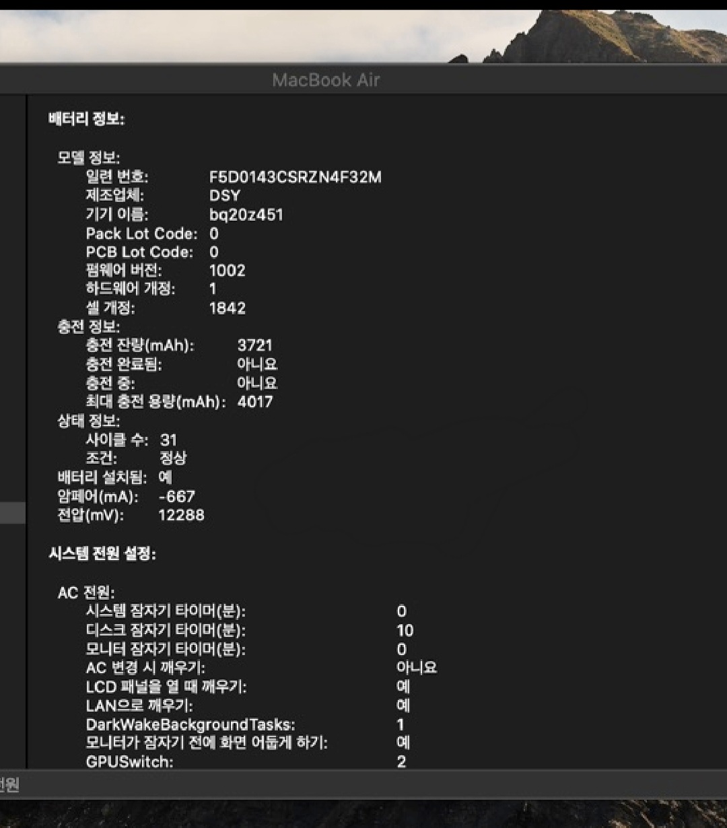727x828 pixels.
Task: Select manufacturer value DSY
Action: coord(224,196)
